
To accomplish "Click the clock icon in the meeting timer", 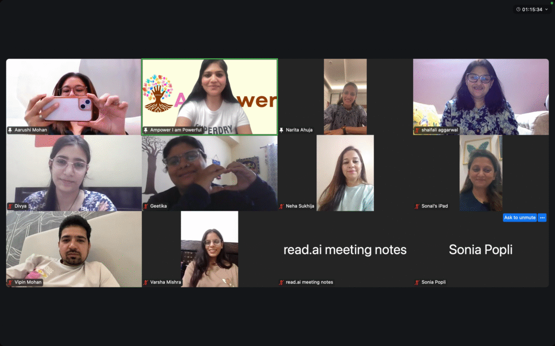I will tap(518, 10).
